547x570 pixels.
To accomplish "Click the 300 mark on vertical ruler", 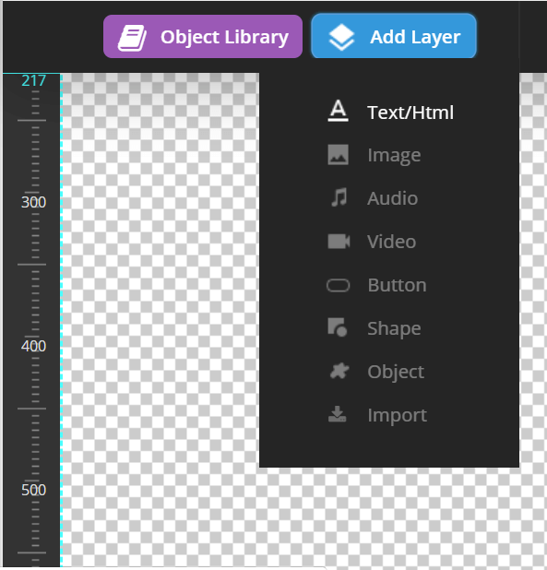I will click(33, 202).
